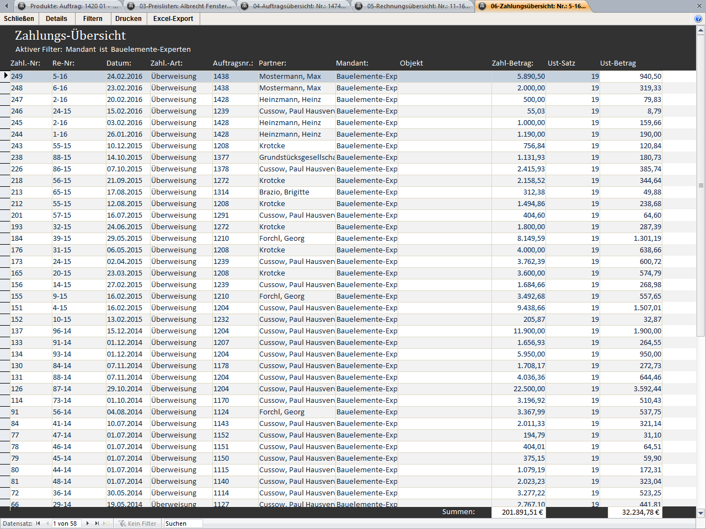Click the Kein Filter funnel icon

tap(122, 523)
